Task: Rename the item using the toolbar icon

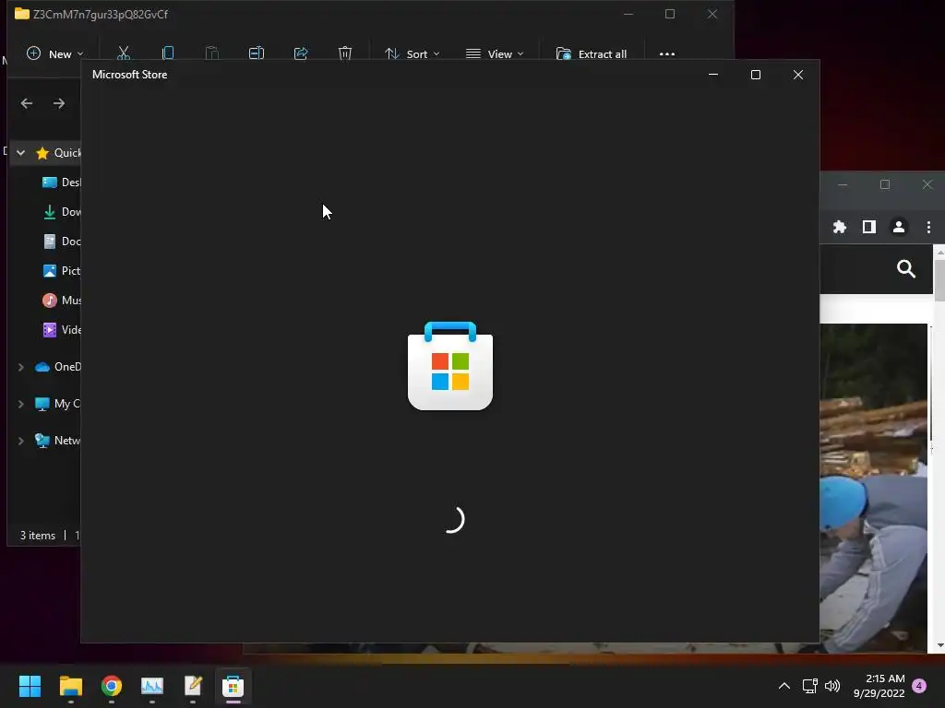Action: 257,53
